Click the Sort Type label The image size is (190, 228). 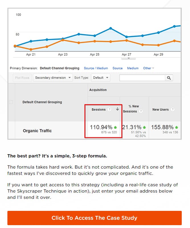tap(81, 78)
